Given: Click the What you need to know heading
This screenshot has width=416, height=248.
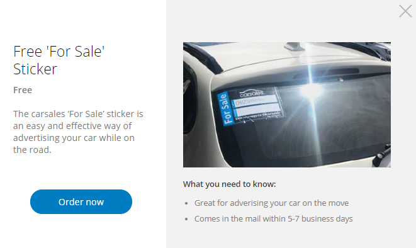Looking at the screenshot, I should 230,184.
